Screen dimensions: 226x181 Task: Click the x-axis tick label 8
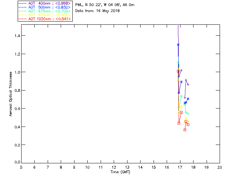pos(61,167)
